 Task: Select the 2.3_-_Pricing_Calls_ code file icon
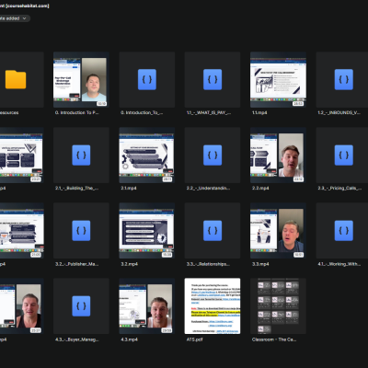point(344,155)
